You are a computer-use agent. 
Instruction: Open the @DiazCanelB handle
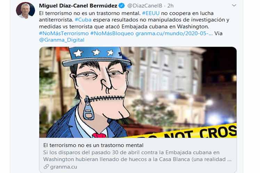145,6
